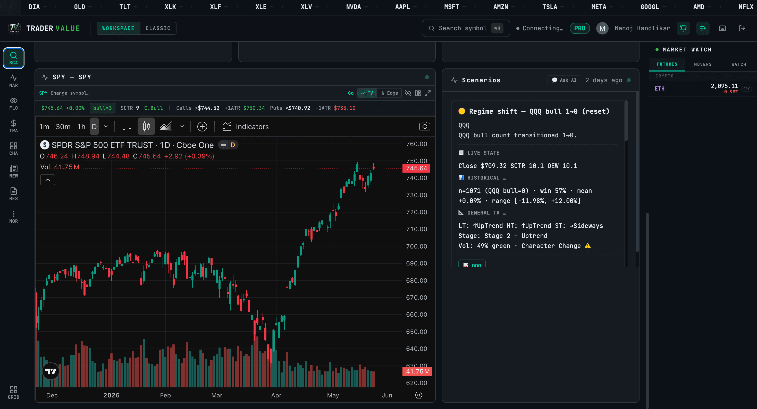This screenshot has height=409, width=757.
Task: Select the D daily timeframe
Action: 94,127
